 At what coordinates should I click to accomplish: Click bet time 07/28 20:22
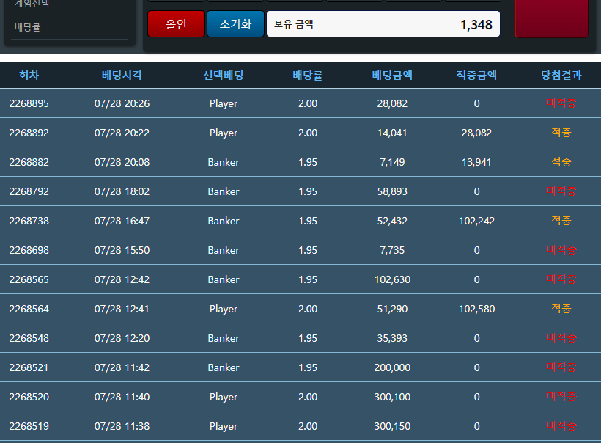click(x=122, y=133)
